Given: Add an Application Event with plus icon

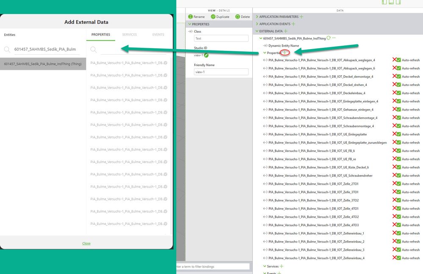Looking at the screenshot, I should point(293,24).
